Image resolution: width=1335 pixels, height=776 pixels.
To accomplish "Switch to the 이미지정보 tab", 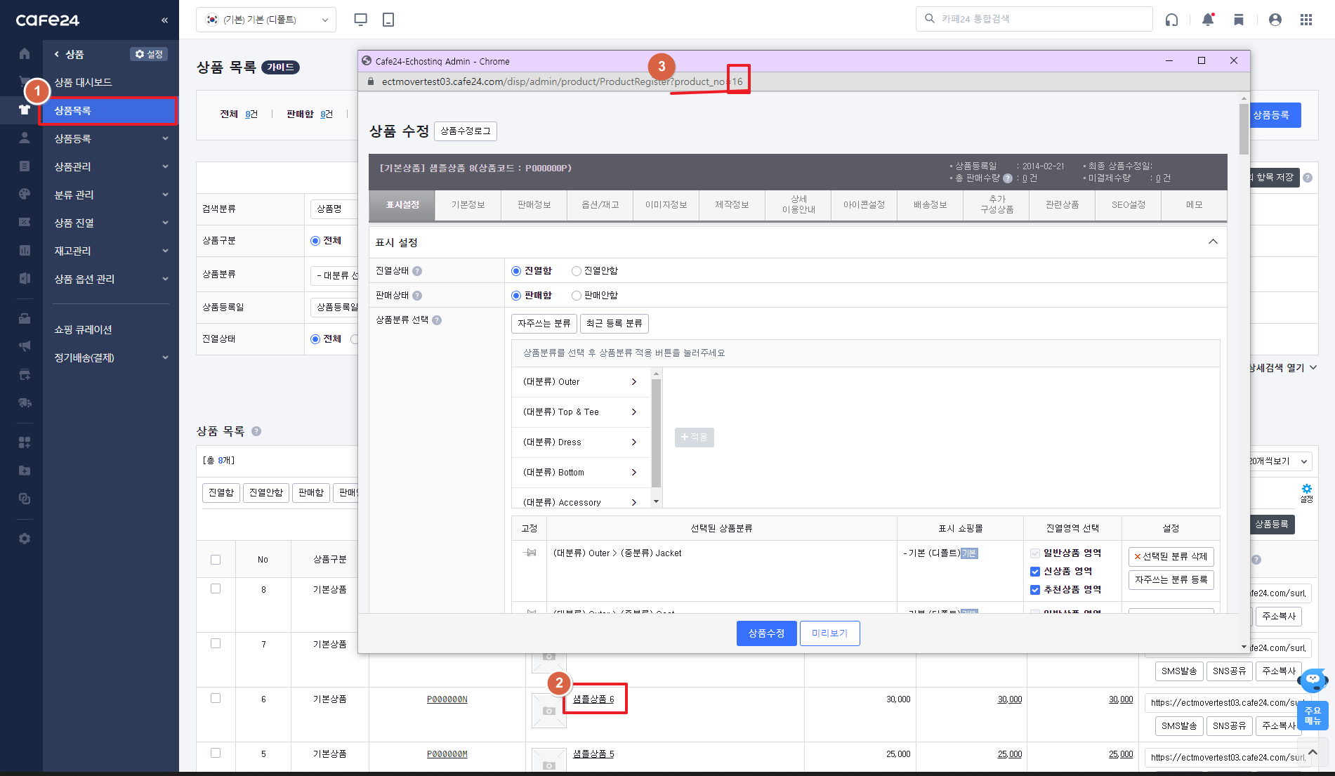I will pos(666,205).
